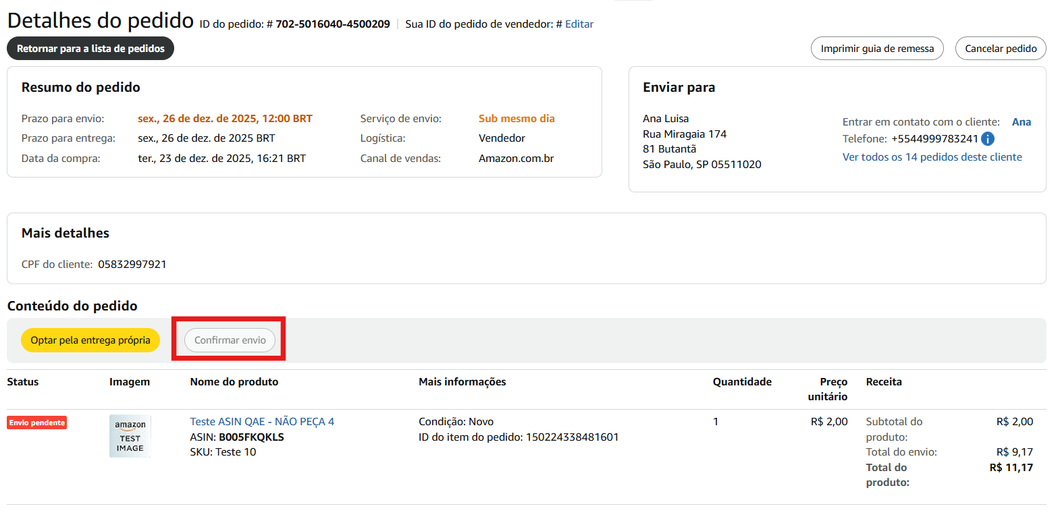Image resolution: width=1058 pixels, height=517 pixels.
Task: View all 14 orders from this customer
Action: click(932, 157)
